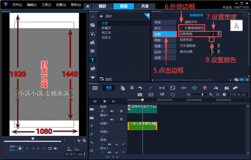Click the preview scrubber handle
Viewport: 251px width, 160px height.
[x=33, y=139]
